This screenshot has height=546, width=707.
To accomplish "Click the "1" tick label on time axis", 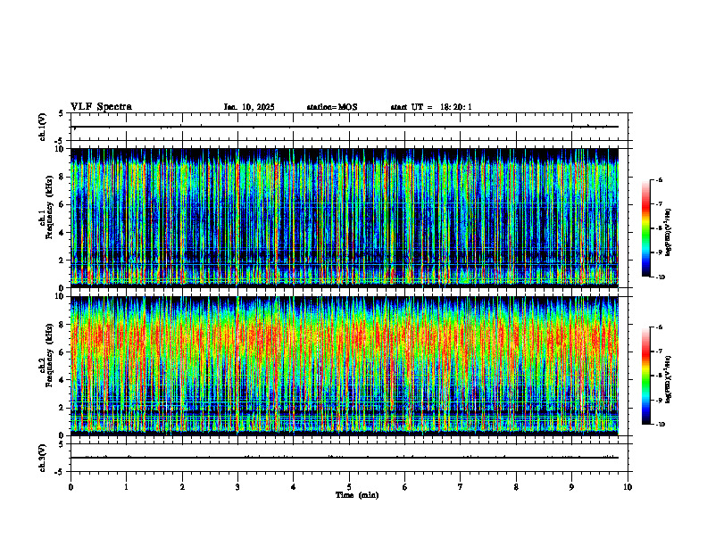I will point(126,487).
